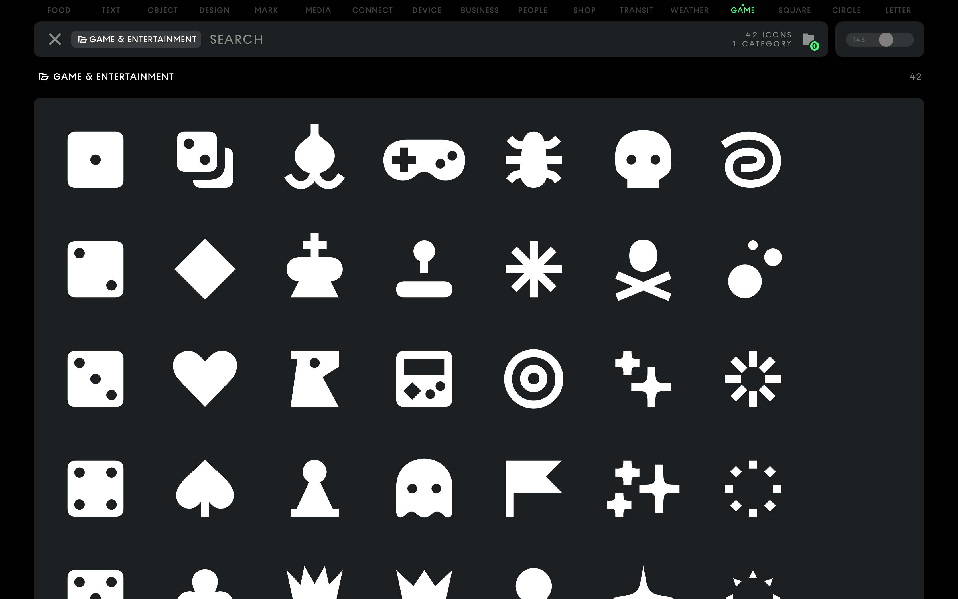Open the Food category tab
The width and height of the screenshot is (958, 599).
59,10
